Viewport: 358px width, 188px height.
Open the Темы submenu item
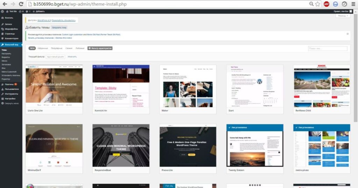coord(4,50)
